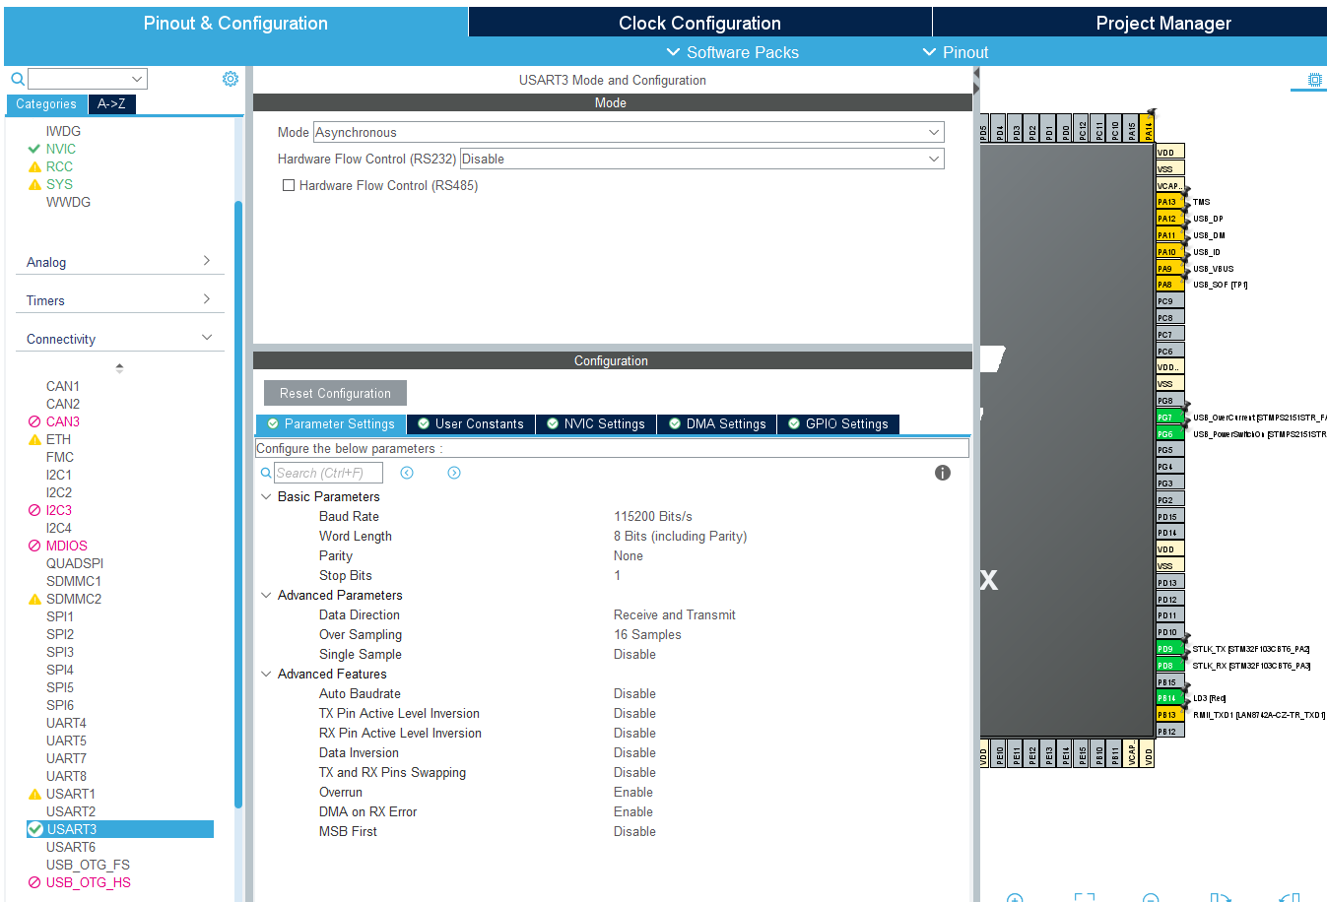Click the green PB14 pin labeled LD3
This screenshot has width=1327, height=902.
(x=1169, y=698)
